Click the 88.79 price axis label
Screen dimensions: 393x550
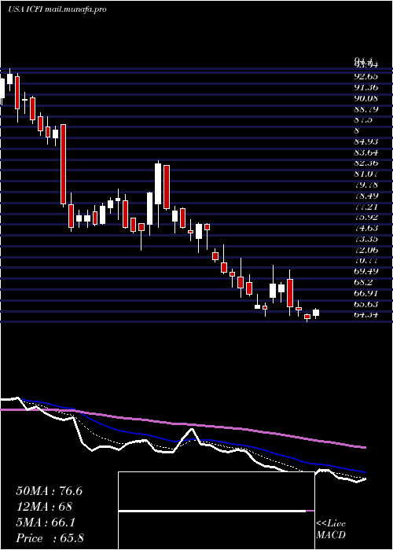366,109
